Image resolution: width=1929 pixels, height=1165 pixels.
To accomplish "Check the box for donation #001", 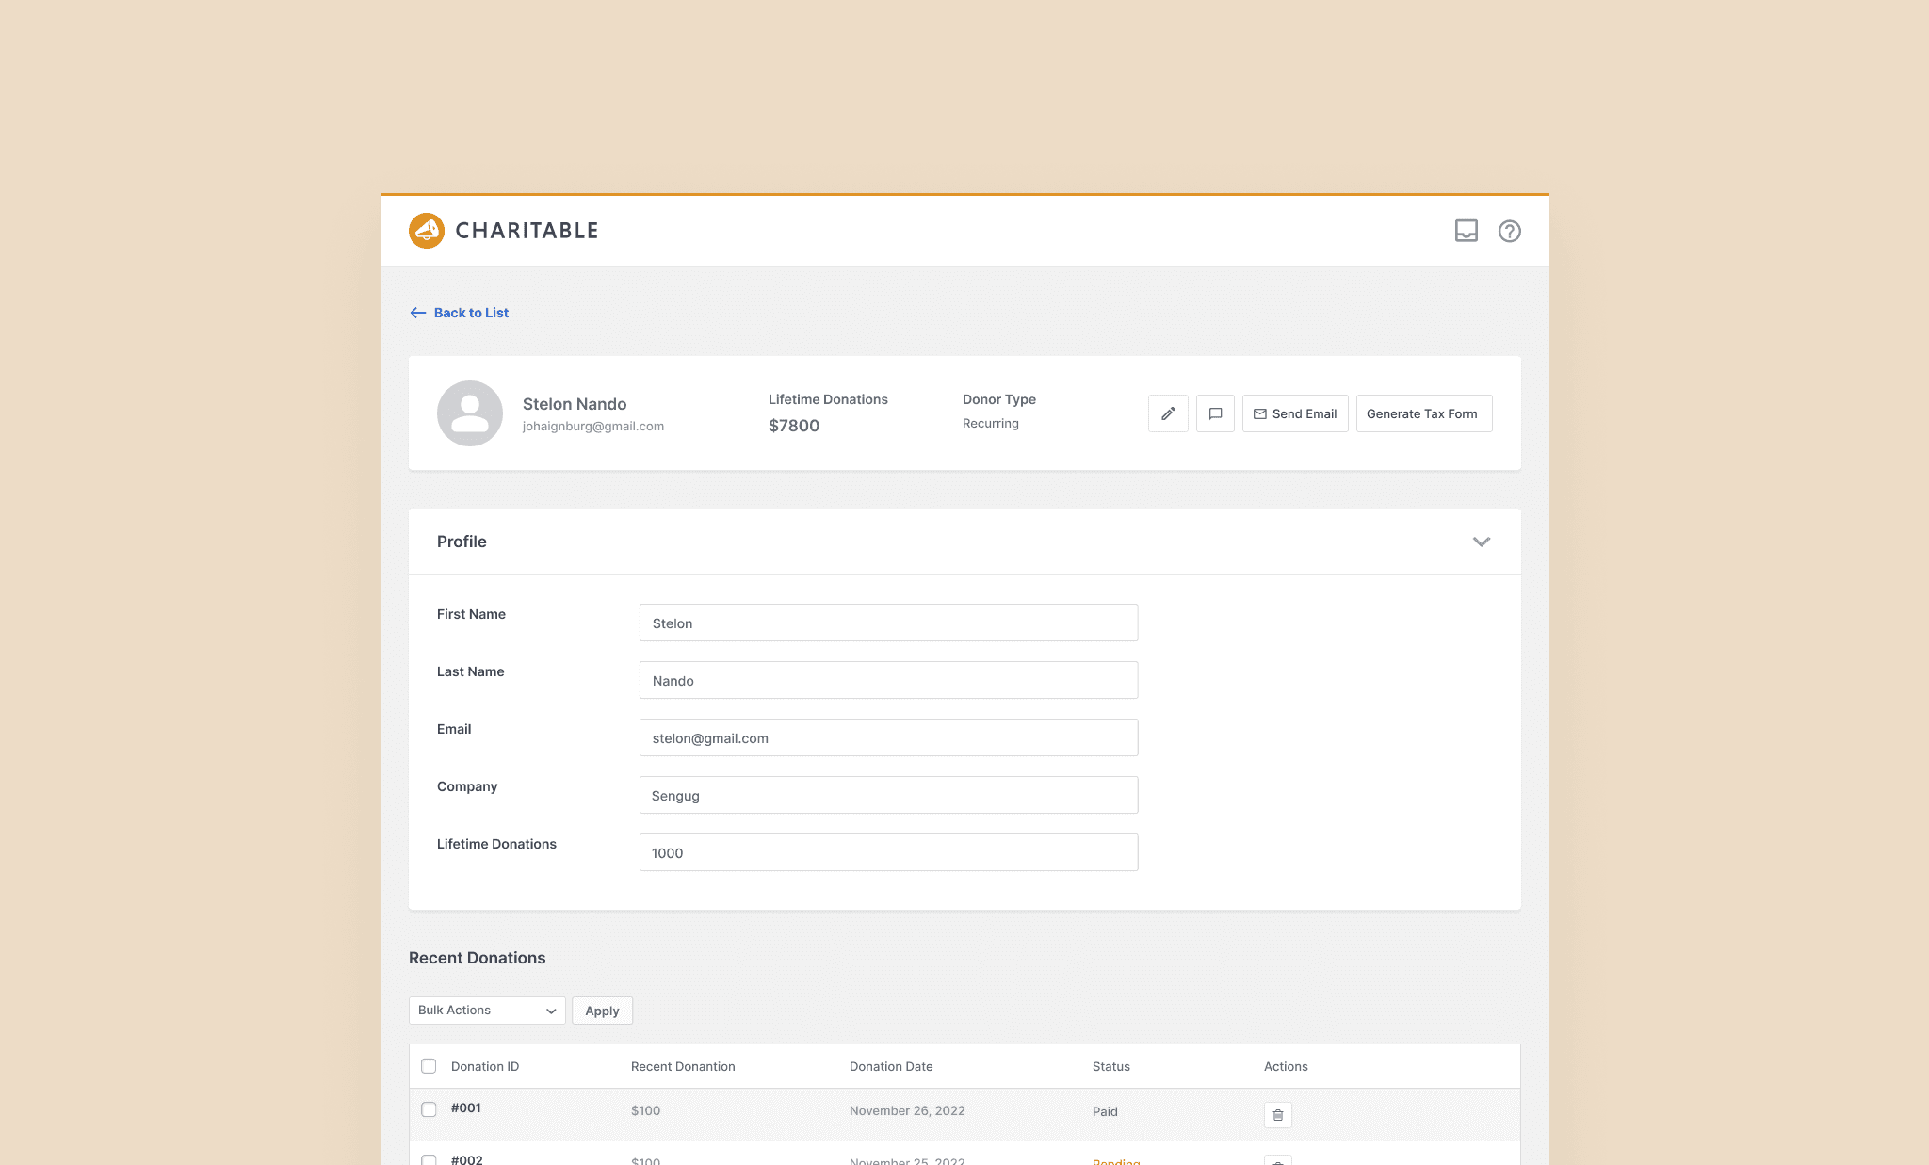I will (x=429, y=1109).
